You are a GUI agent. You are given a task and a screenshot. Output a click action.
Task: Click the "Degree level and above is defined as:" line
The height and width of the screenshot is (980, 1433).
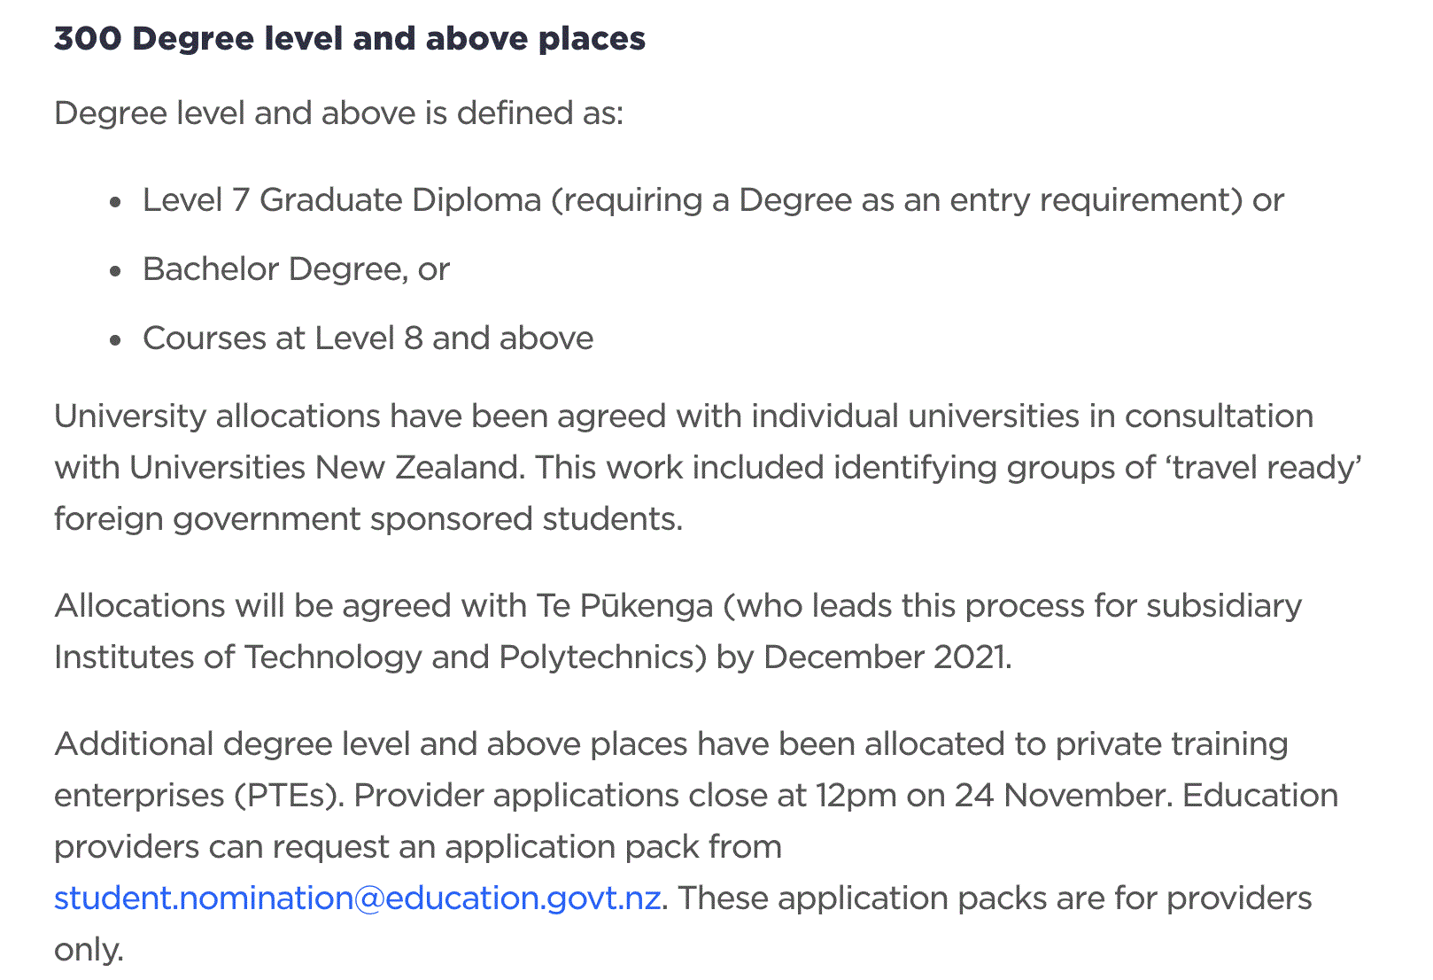tap(338, 113)
